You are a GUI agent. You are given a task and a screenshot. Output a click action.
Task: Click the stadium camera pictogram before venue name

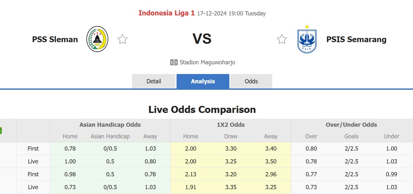[x=174, y=62]
